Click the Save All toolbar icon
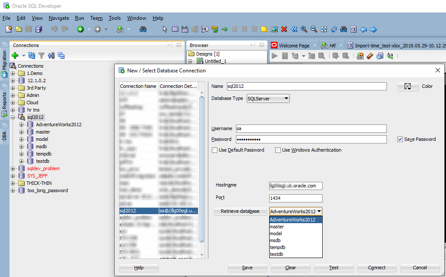The height and width of the screenshot is (277, 446). (39, 29)
